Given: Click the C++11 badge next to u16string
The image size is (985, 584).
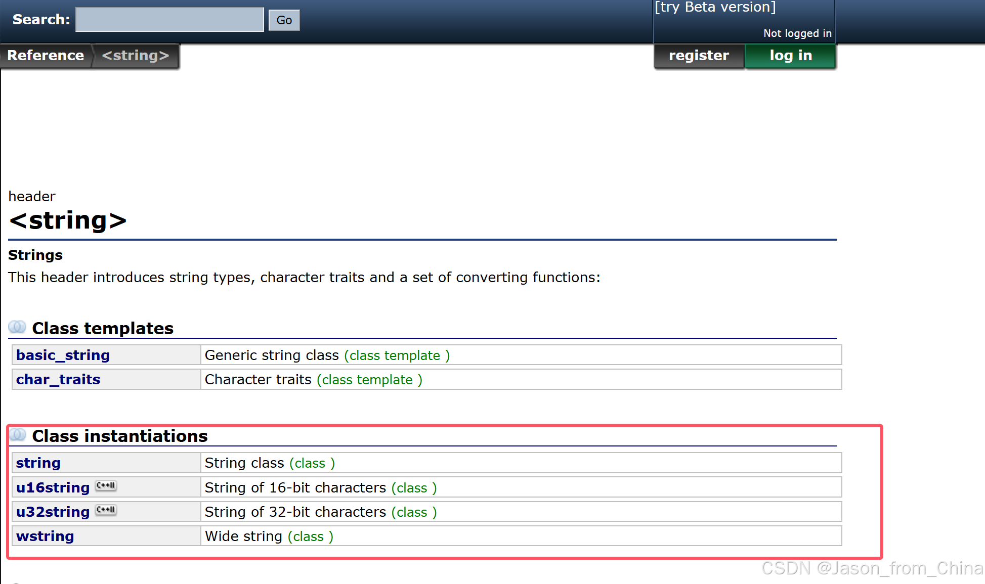Looking at the screenshot, I should (106, 486).
